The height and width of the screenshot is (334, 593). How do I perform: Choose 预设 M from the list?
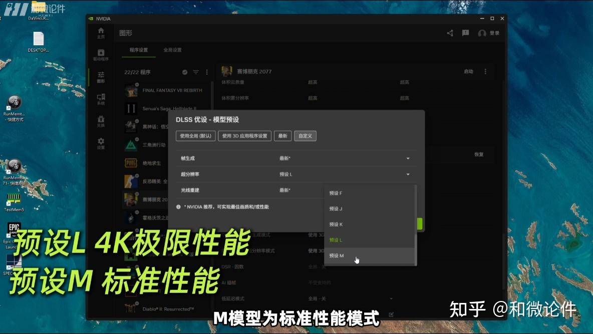[x=370, y=256]
